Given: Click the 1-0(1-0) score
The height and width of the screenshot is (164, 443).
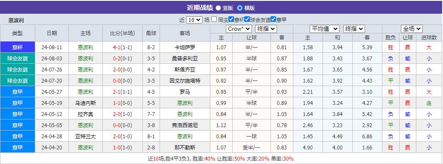Looking at the screenshot, I should 122,147.
